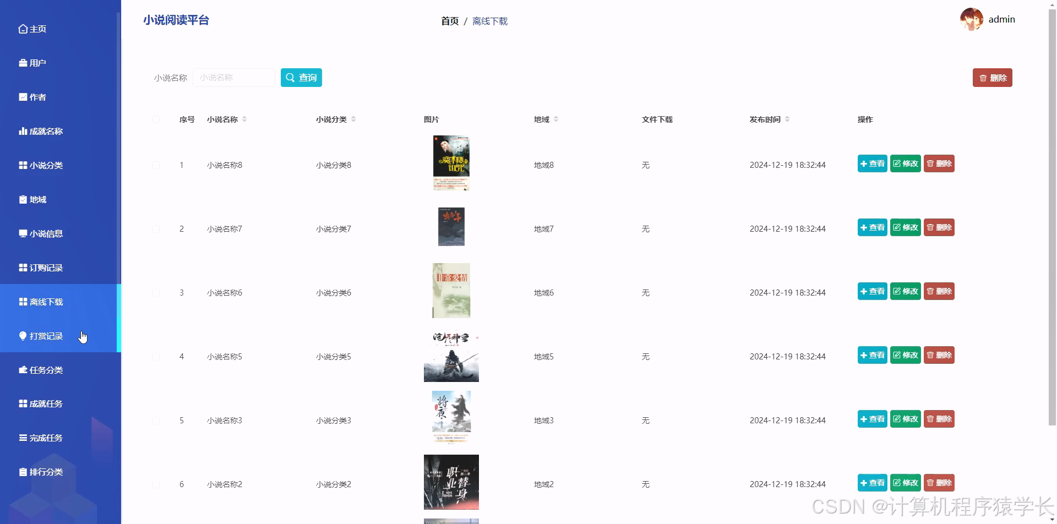This screenshot has height=524, width=1057.
Task: Sort by 发布时间 column arrows
Action: [787, 119]
